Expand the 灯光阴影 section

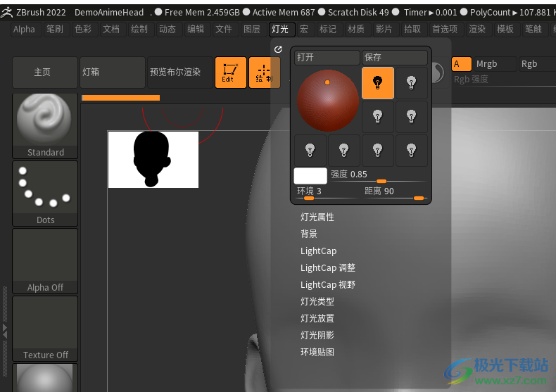tap(317, 335)
